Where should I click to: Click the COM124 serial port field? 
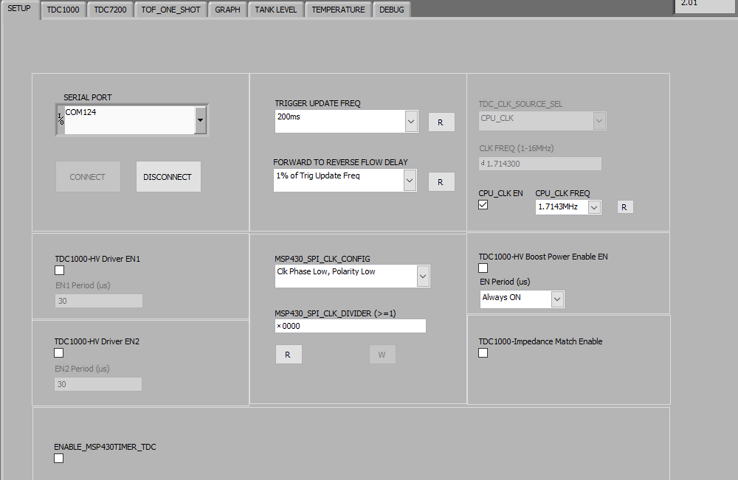point(129,120)
